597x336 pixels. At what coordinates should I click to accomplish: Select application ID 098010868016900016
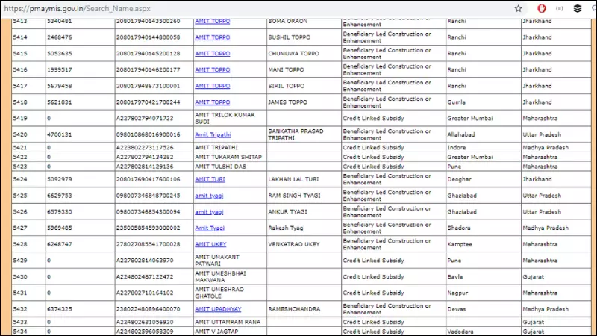click(148, 134)
